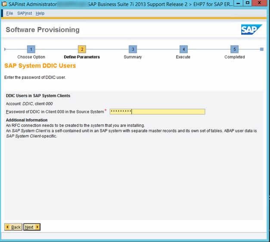Screen dimensions: 270x242
Task: Click the SAPinst window title icon
Action: 4,4
